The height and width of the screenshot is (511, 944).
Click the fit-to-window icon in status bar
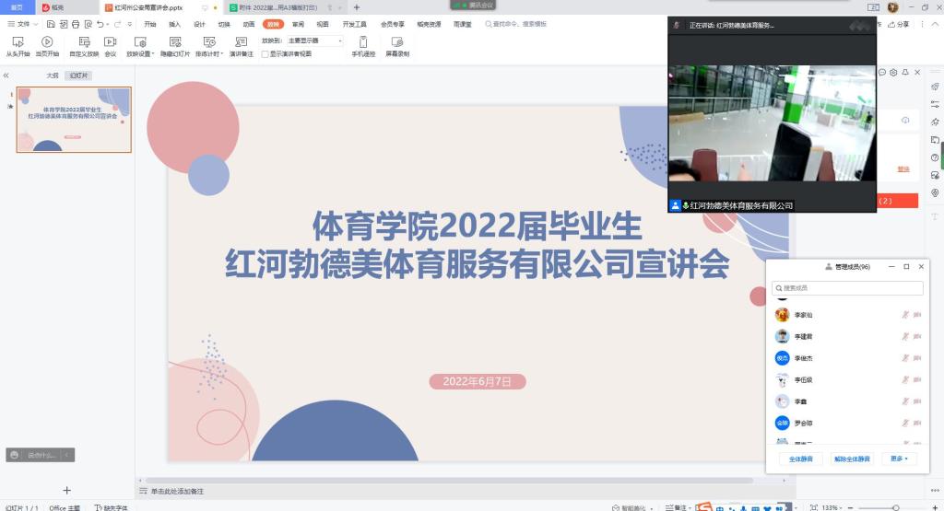[x=814, y=507]
